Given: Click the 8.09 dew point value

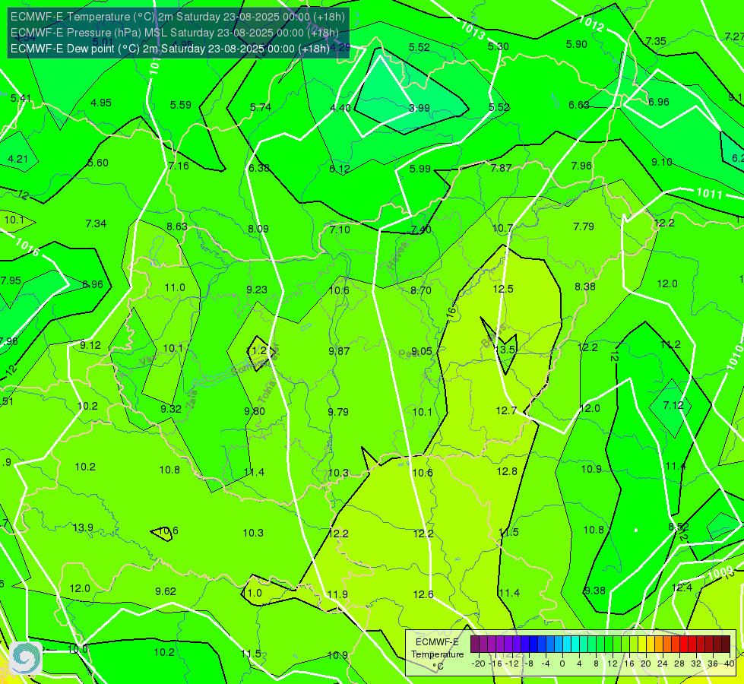Looking at the screenshot, I should point(258,229).
